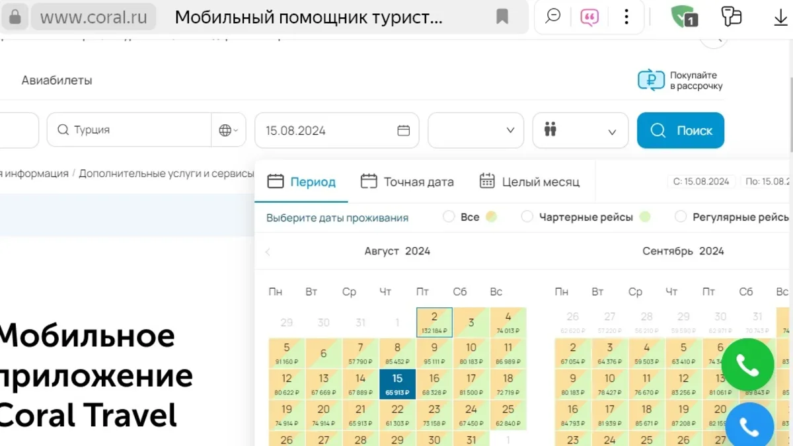
Task: Open the browser three-dot menu
Action: point(626,17)
